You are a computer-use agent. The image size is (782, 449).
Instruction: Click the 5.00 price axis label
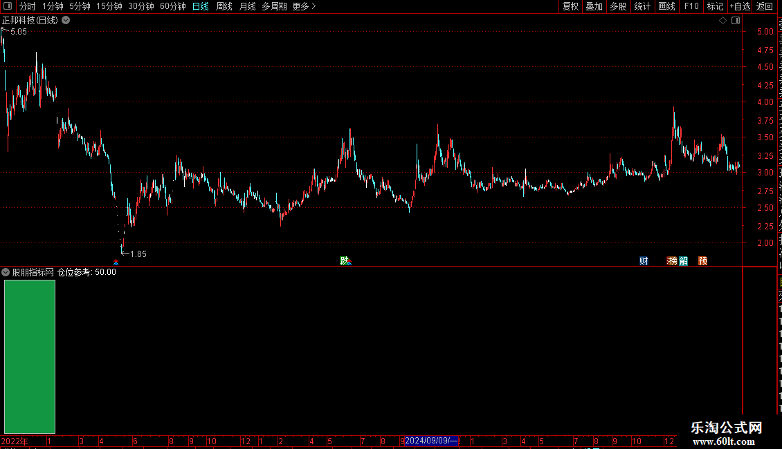pyautogui.click(x=765, y=31)
